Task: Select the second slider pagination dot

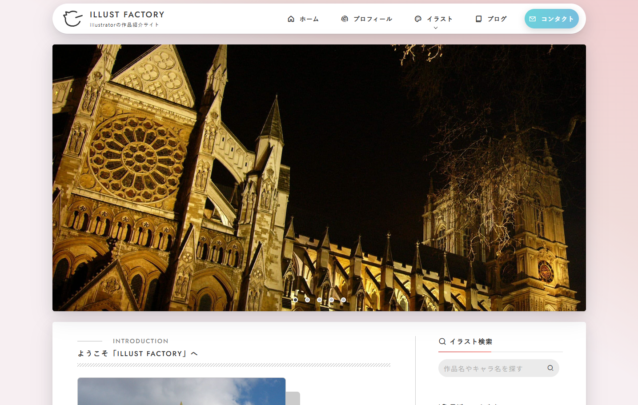Action: (307, 300)
